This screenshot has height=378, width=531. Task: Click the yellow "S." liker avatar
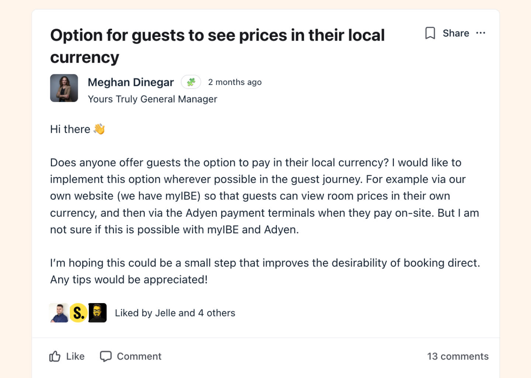pyautogui.click(x=78, y=313)
